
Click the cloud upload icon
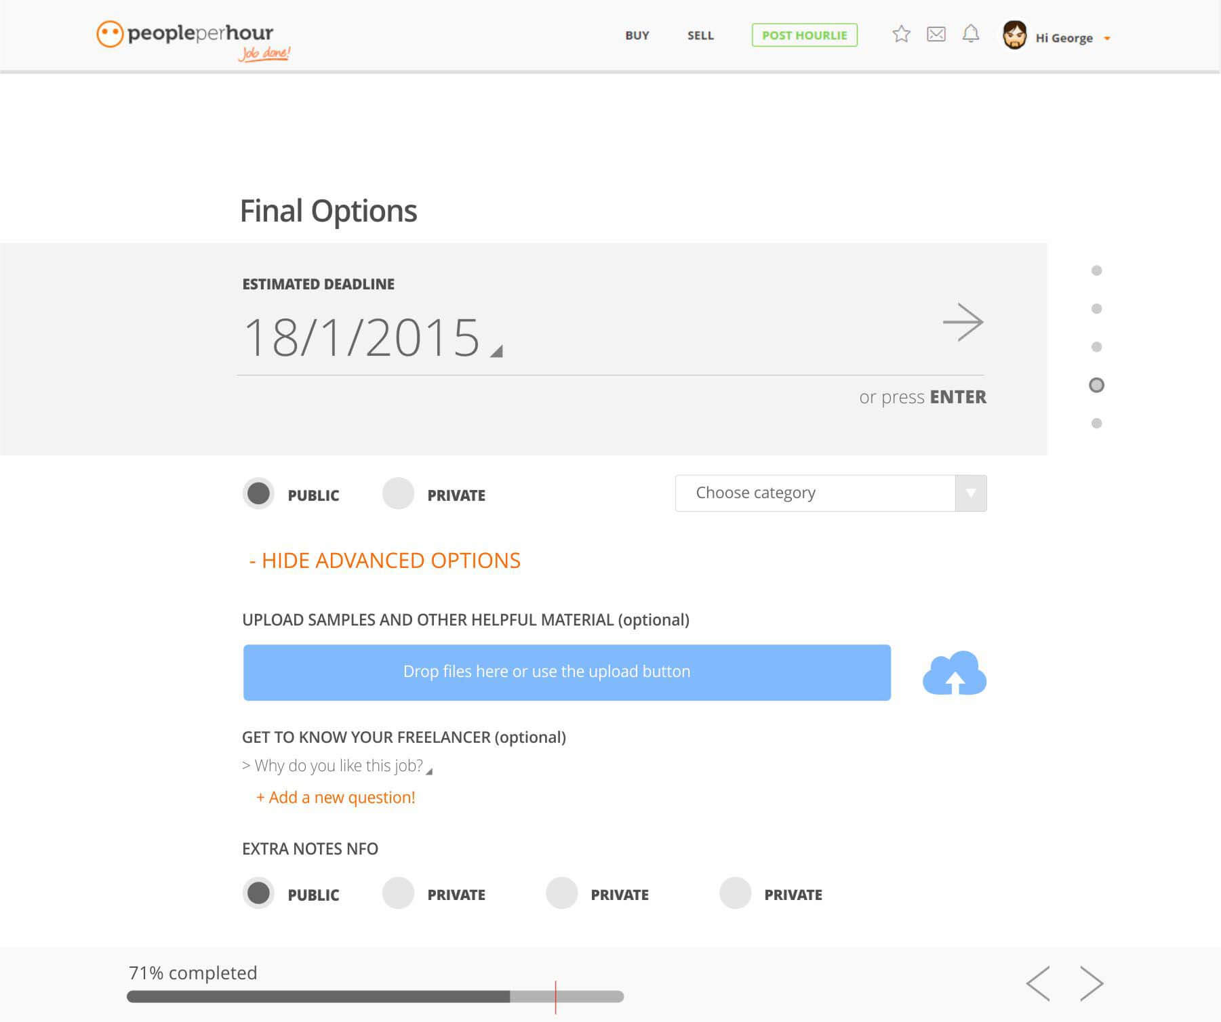tap(955, 673)
